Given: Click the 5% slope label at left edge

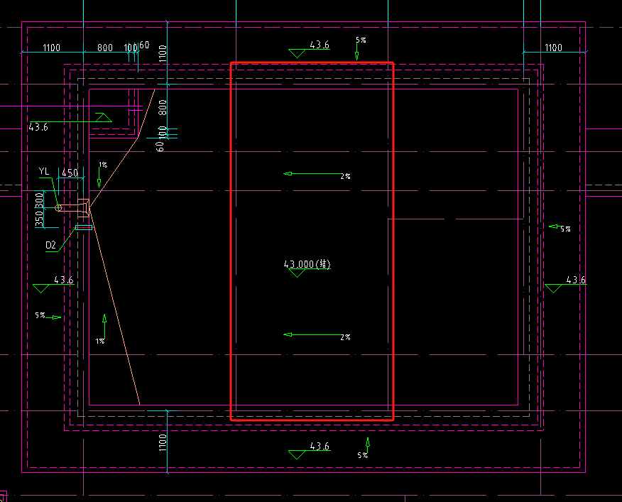Looking at the screenshot, I should [40, 315].
